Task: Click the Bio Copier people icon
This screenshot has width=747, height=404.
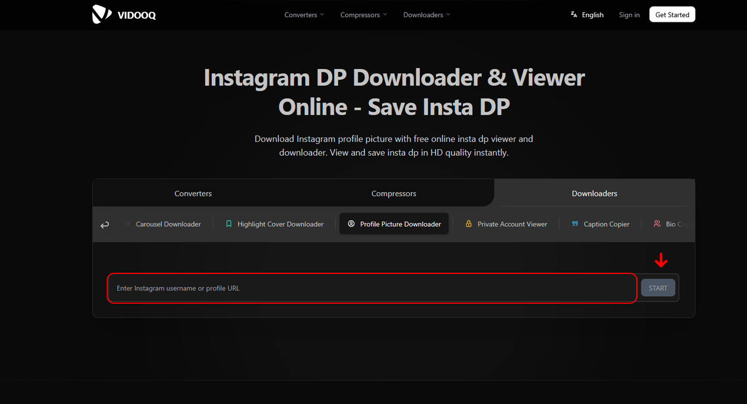Action: [x=657, y=224]
